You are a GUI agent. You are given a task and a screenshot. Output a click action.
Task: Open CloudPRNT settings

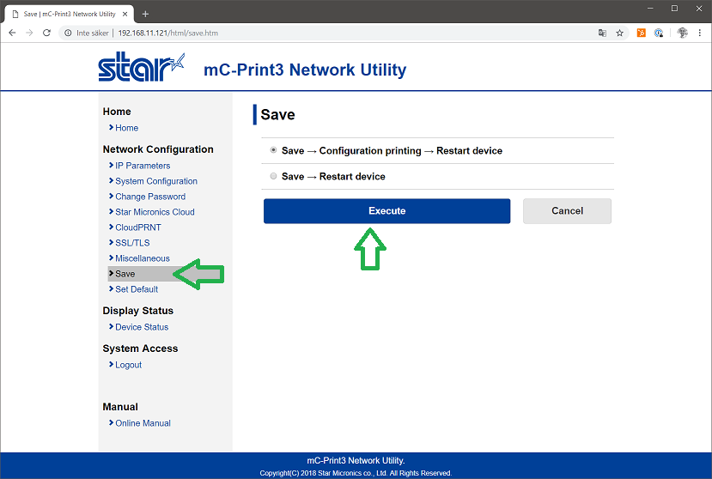pyautogui.click(x=138, y=227)
